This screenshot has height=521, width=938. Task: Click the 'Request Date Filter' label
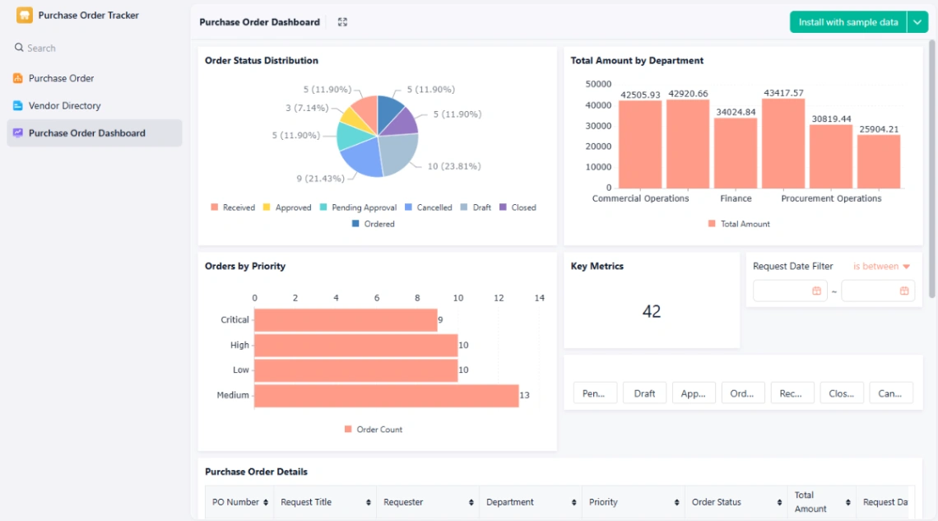(792, 266)
